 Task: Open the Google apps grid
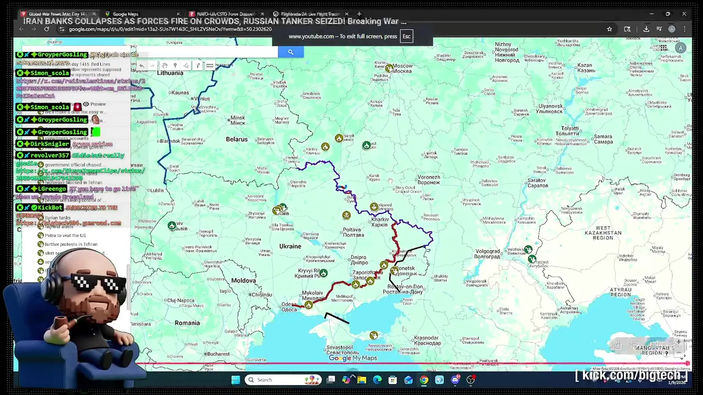pyautogui.click(x=663, y=48)
